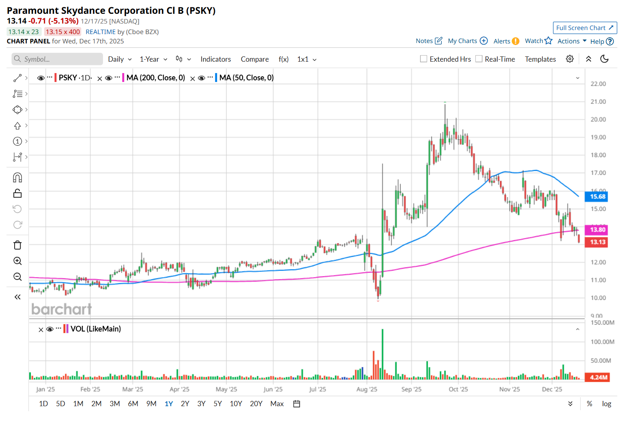Viewport: 636px width, 422px height.
Task: Collapse the drawing tools sidebar
Action: (17, 297)
